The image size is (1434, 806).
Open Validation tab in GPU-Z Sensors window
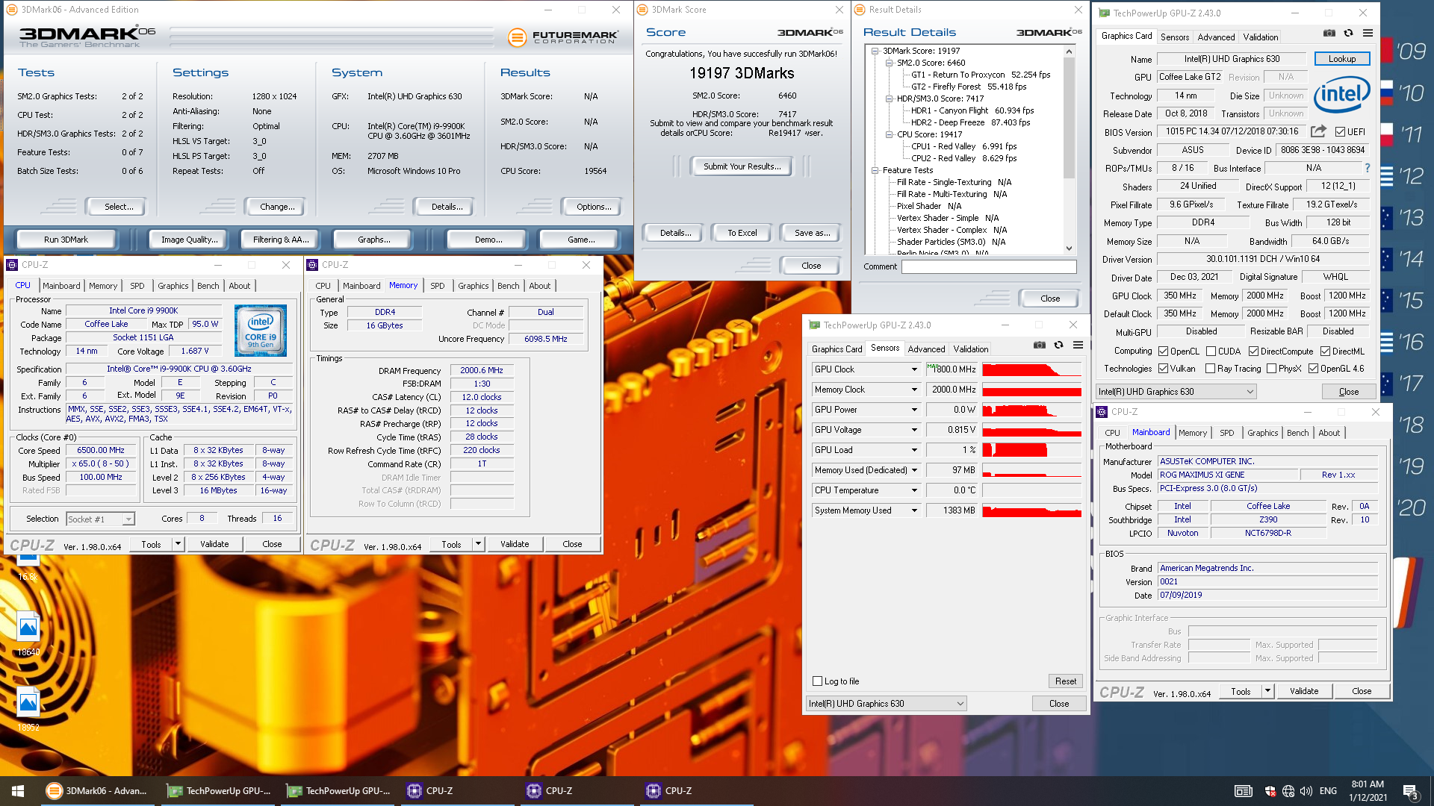(x=971, y=349)
